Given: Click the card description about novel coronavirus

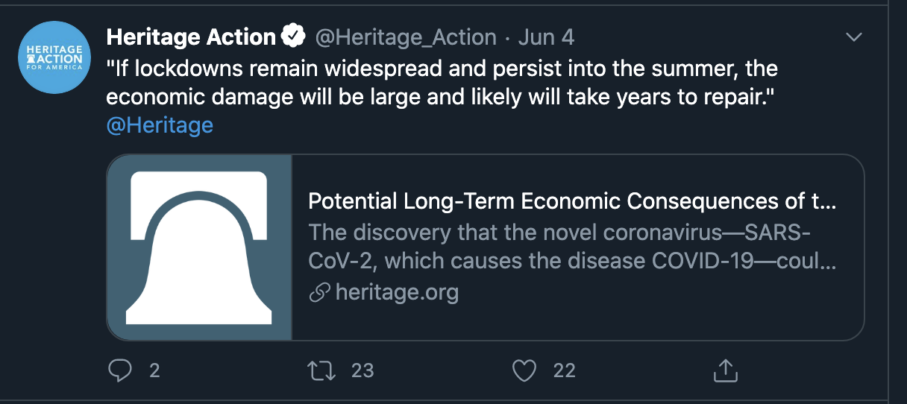Looking at the screenshot, I should click(x=572, y=247).
